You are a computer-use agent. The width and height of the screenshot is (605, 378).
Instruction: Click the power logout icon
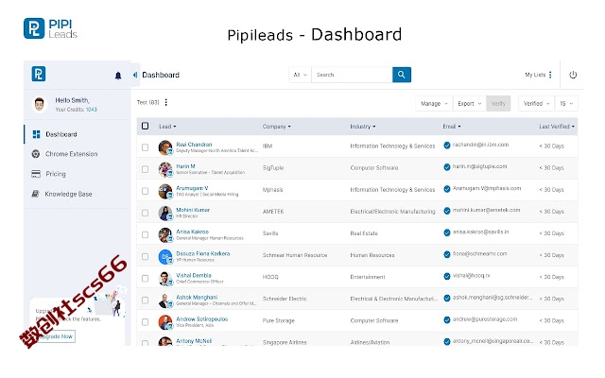click(x=573, y=75)
